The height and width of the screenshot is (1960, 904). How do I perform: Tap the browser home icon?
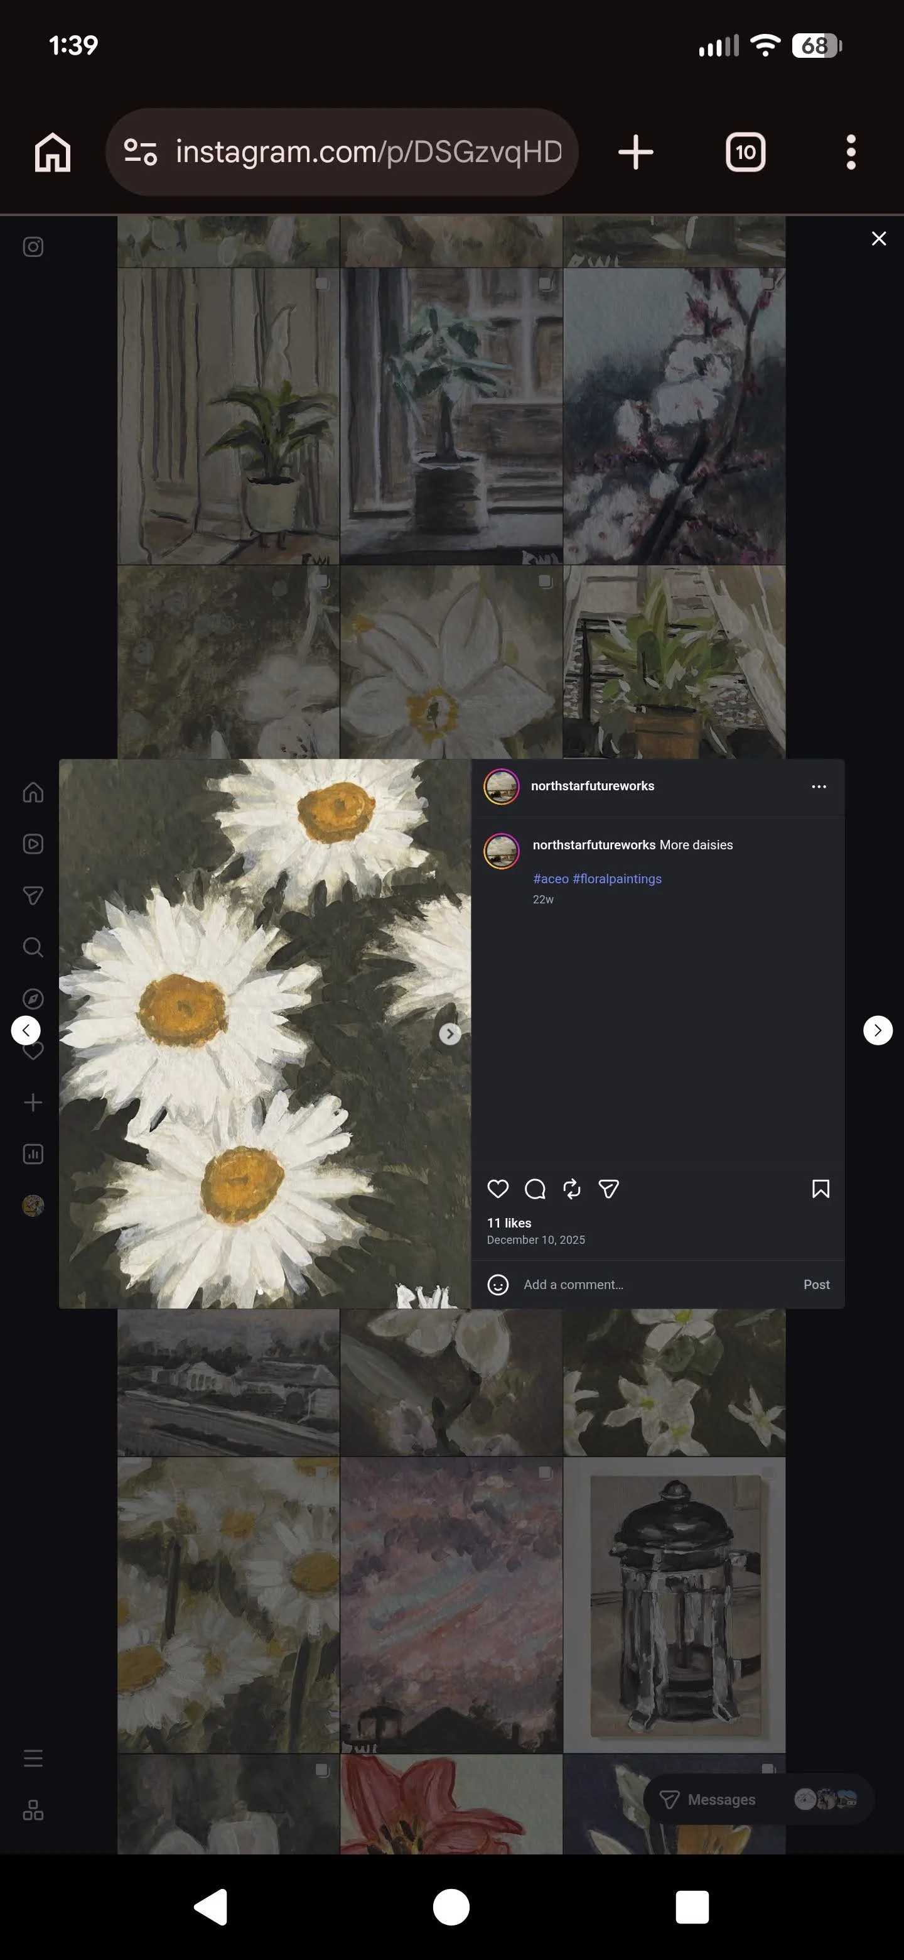pyautogui.click(x=53, y=152)
